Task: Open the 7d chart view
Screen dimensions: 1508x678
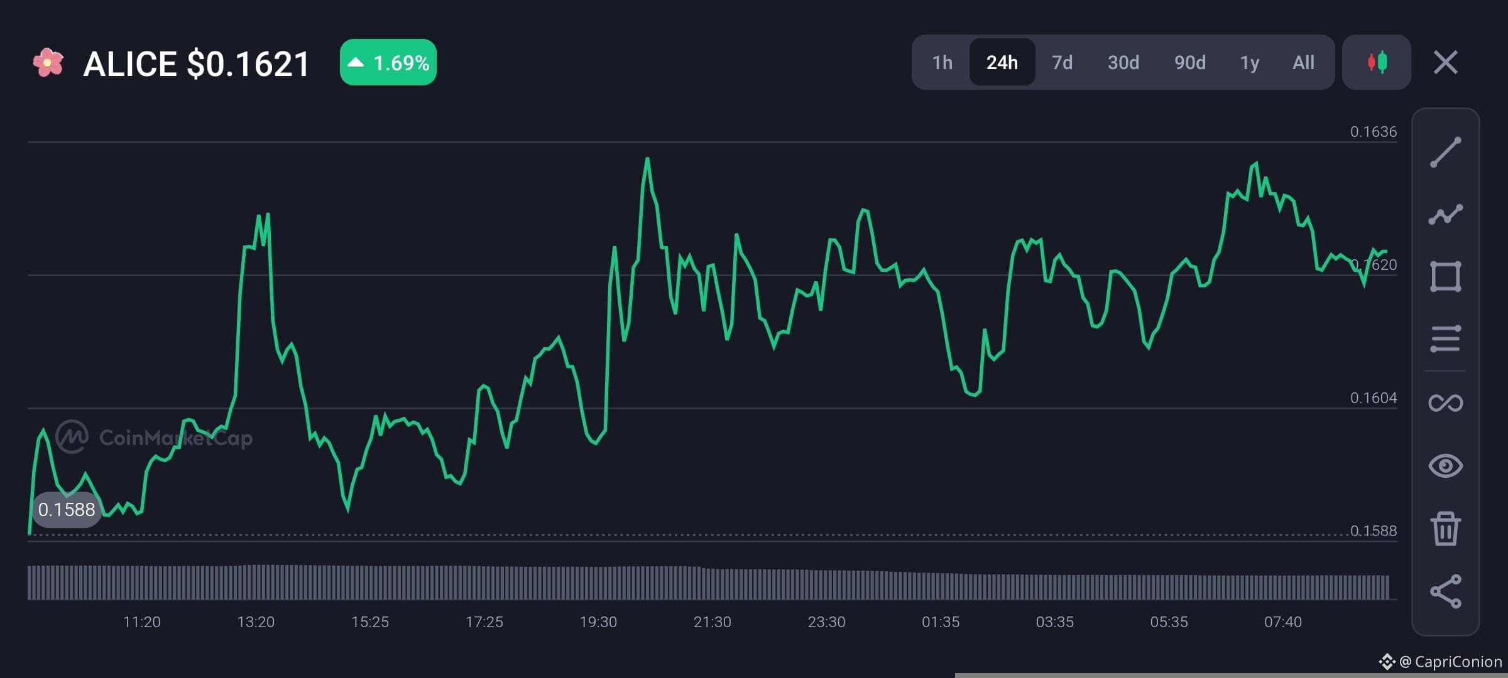Action: click(1062, 62)
